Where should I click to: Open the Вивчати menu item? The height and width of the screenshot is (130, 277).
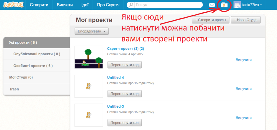65,5
